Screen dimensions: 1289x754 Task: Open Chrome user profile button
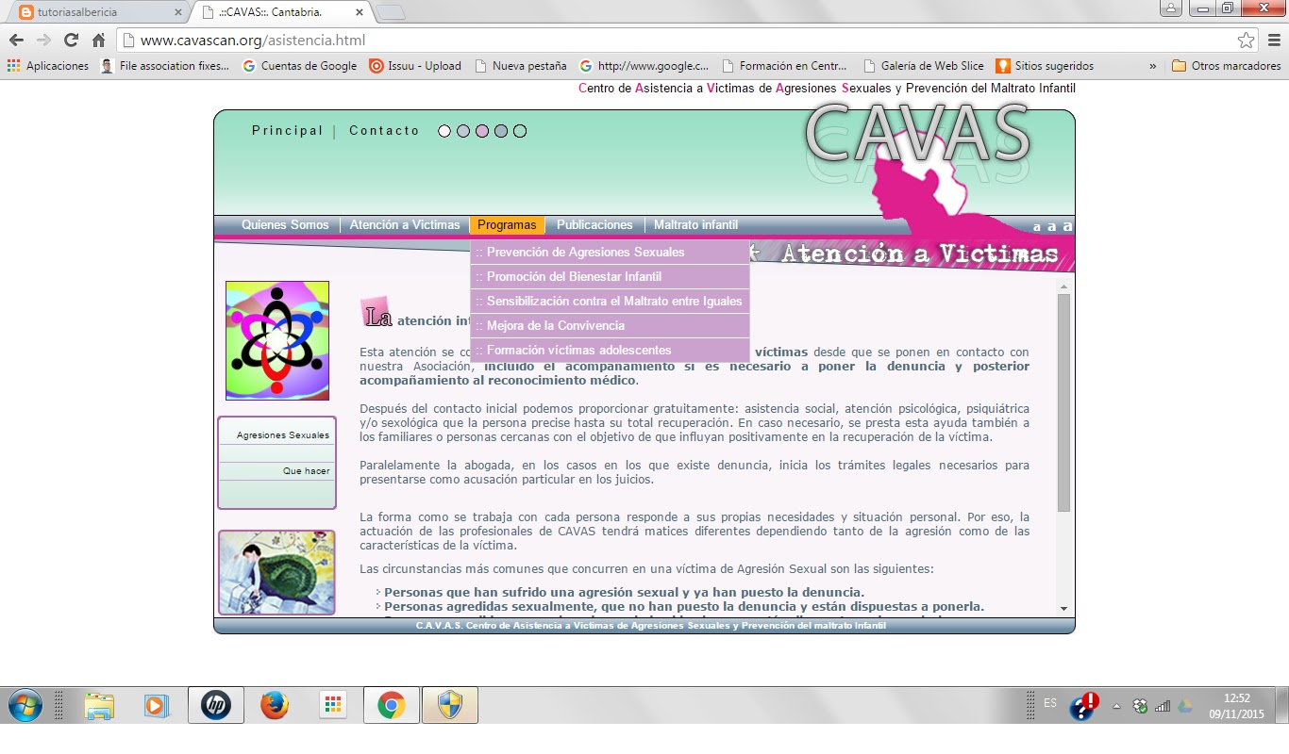click(1171, 8)
